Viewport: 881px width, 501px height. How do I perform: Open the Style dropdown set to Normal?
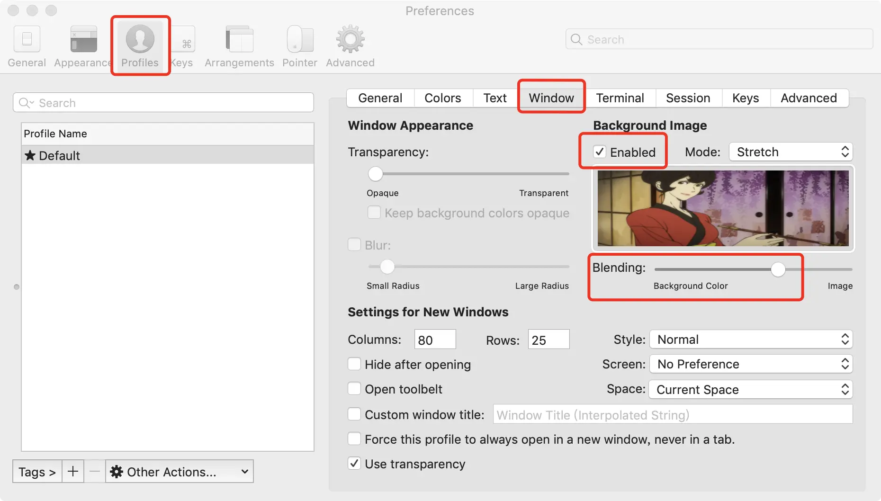[x=751, y=339]
